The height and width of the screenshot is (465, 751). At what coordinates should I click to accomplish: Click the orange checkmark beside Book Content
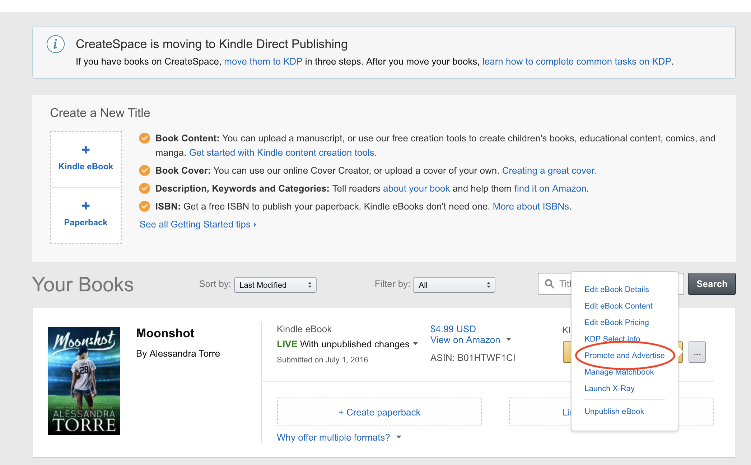click(x=145, y=138)
